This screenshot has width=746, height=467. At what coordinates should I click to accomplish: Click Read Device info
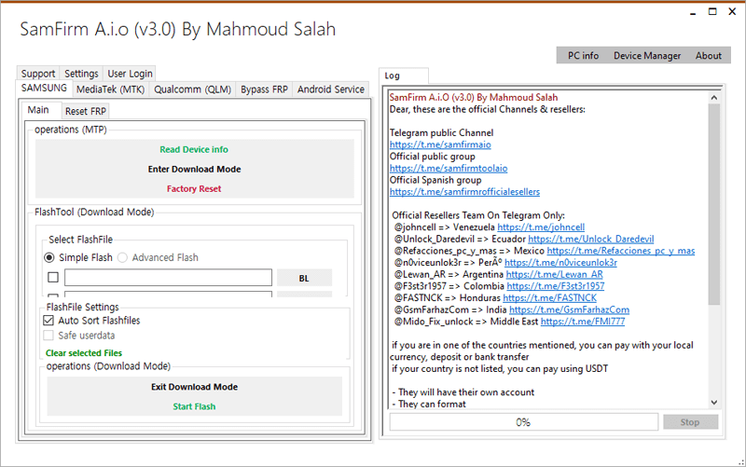194,149
